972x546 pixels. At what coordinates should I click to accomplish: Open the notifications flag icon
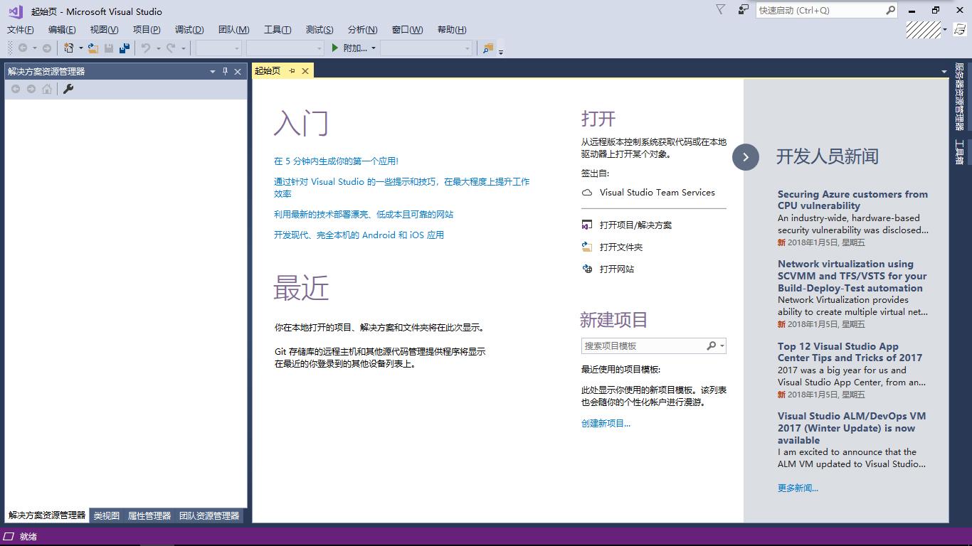(721, 10)
